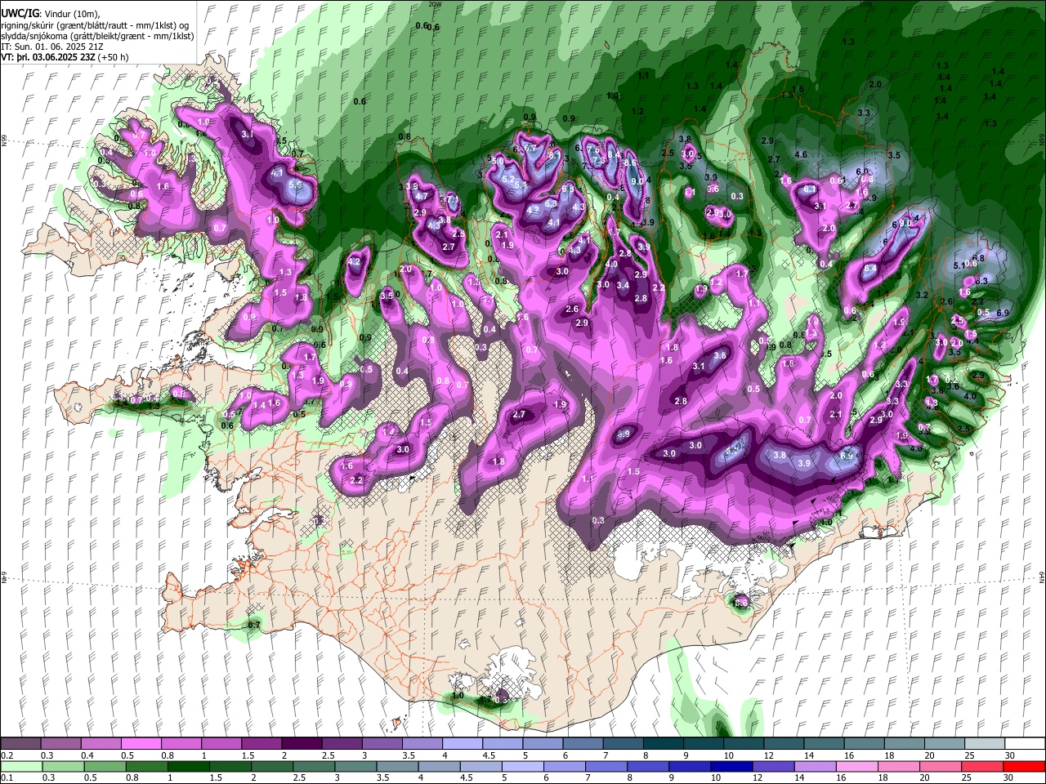
Task: Select the dark teal snow swatch starting at 8
Action: coord(662,743)
